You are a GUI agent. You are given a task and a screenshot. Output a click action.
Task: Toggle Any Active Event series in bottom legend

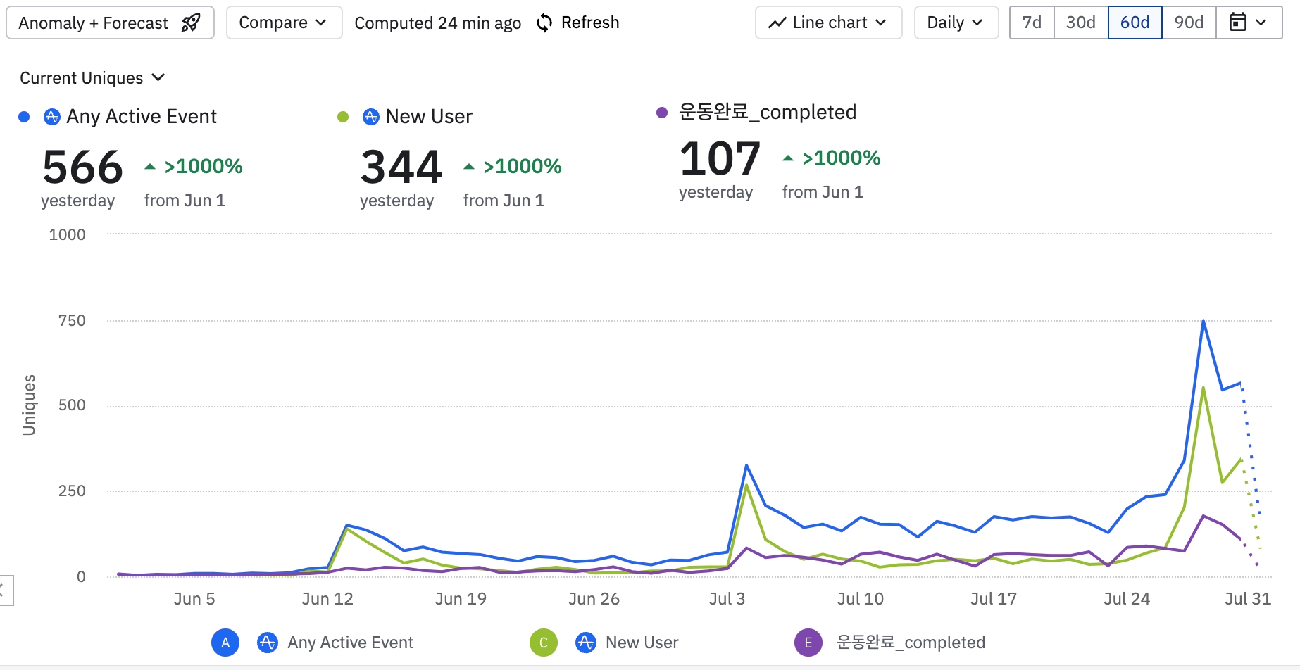tap(350, 643)
